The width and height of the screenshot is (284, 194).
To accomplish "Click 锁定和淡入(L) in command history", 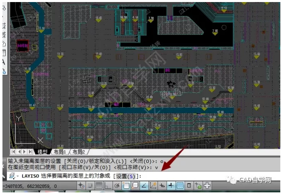I will pos(107,161).
